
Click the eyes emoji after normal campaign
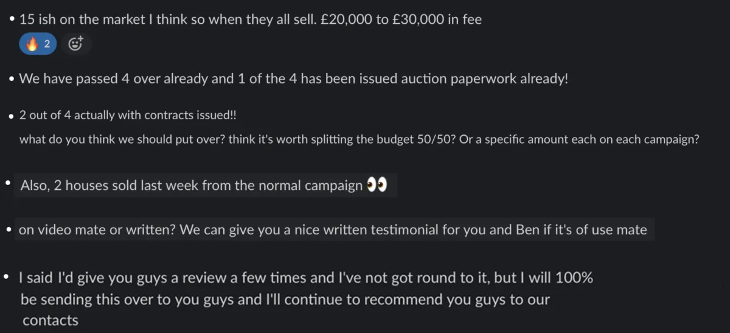(377, 185)
